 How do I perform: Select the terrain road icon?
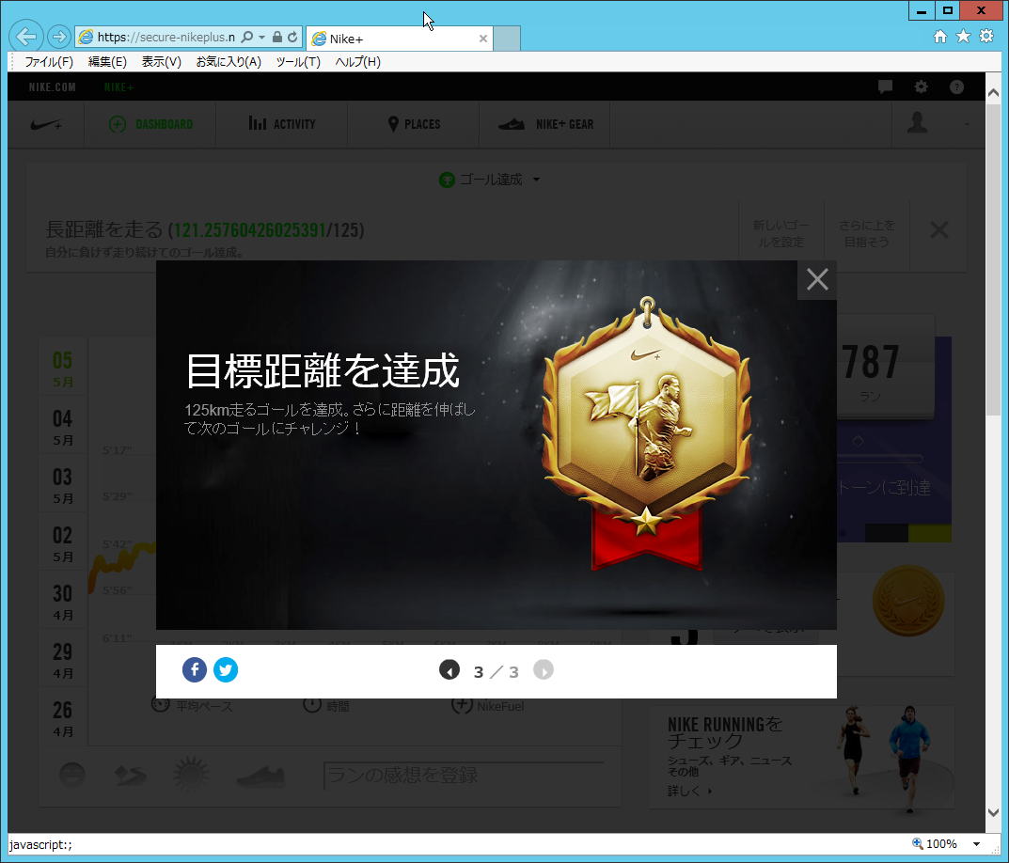(x=130, y=776)
